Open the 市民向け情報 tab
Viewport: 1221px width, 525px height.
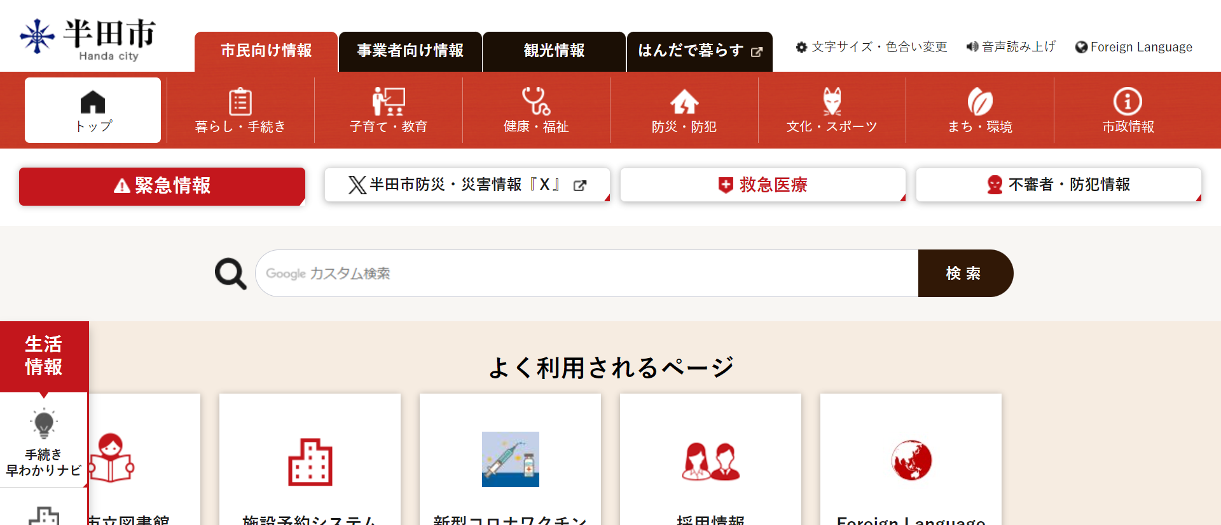[266, 51]
